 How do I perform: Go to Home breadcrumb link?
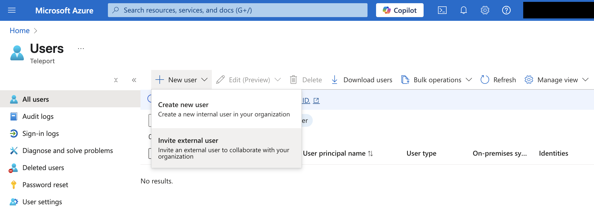(19, 31)
